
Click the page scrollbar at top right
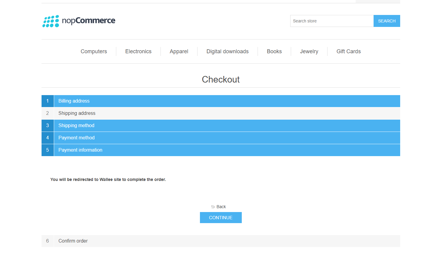pyautogui.click(x=377, y=1)
